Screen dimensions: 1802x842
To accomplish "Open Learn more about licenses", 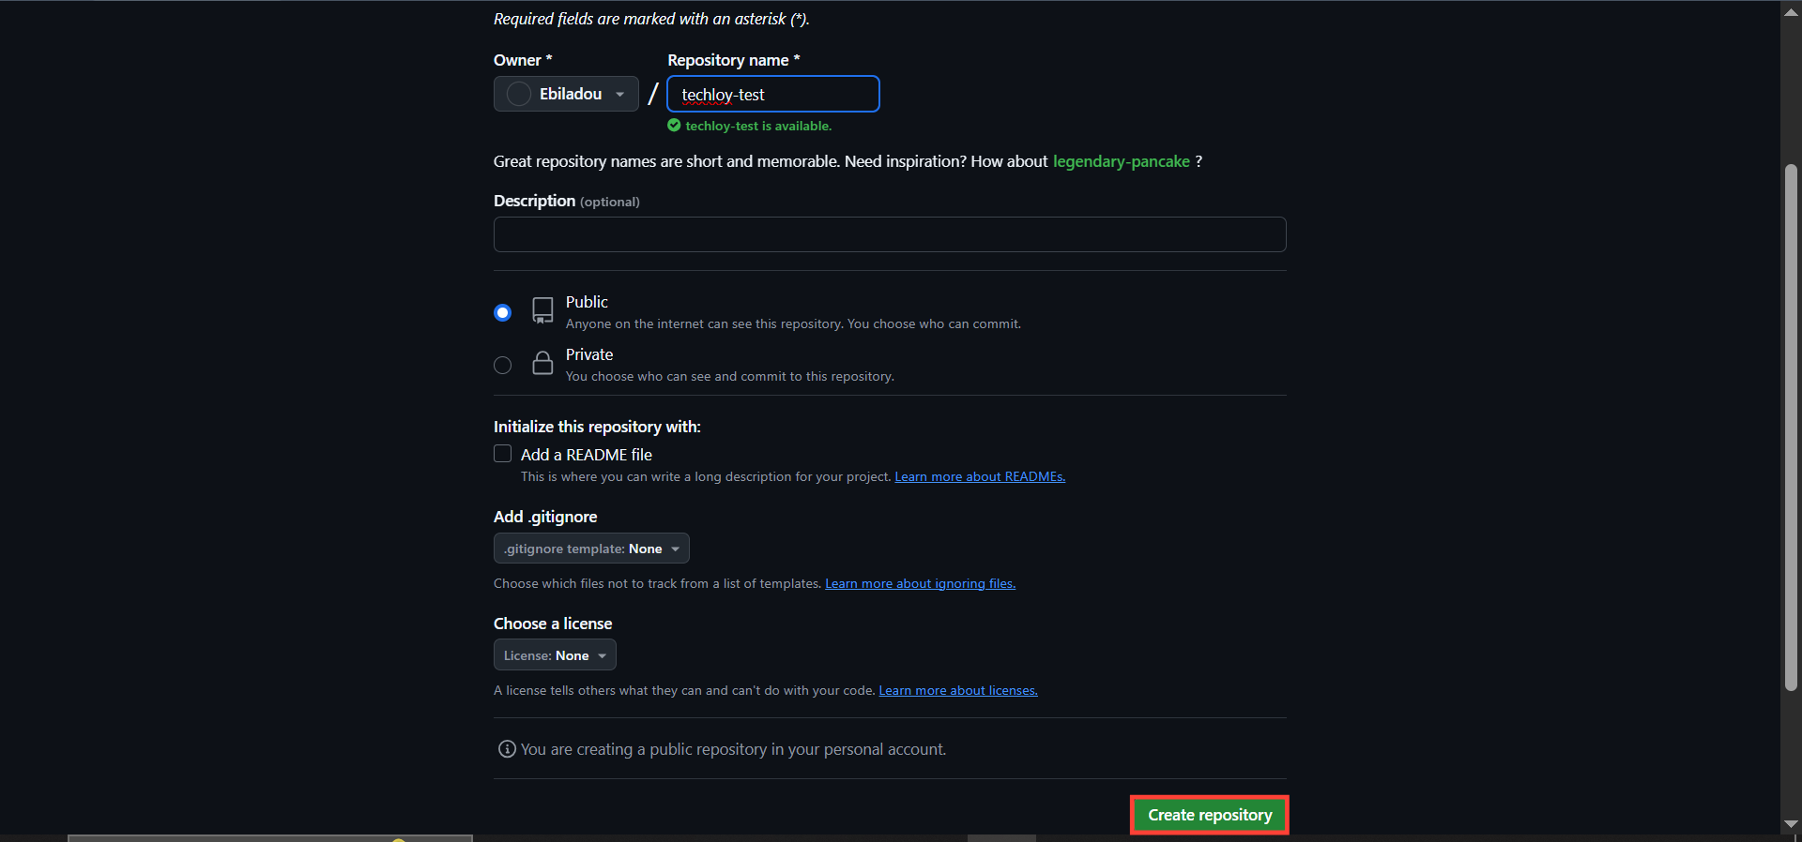I will pyautogui.click(x=957, y=690).
